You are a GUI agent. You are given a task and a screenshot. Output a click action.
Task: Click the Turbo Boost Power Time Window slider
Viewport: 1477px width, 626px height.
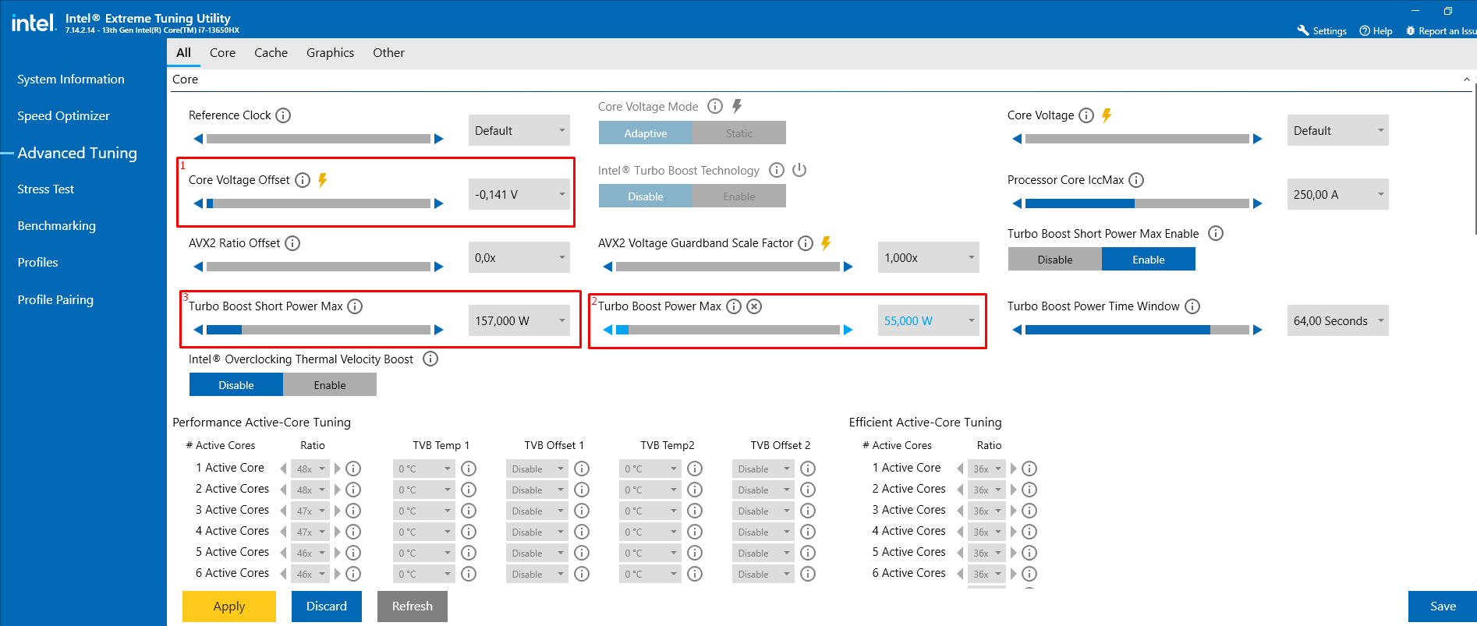[1137, 330]
